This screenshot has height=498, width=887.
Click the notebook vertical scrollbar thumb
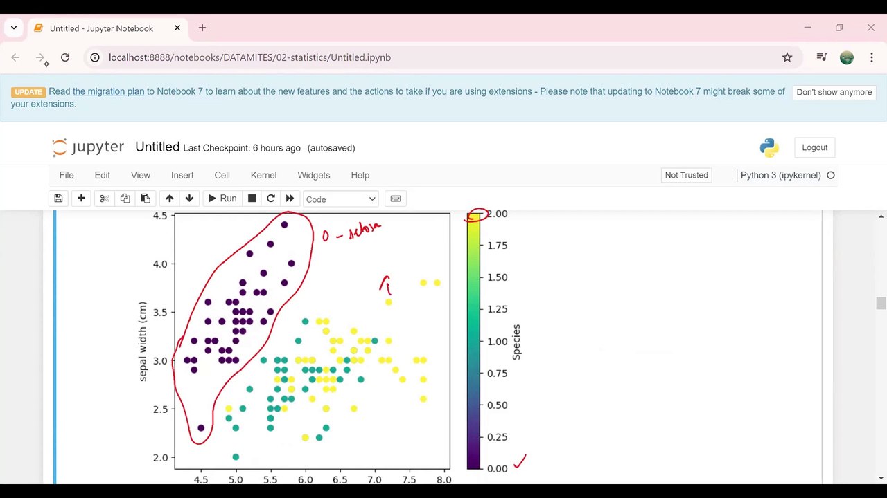(881, 303)
